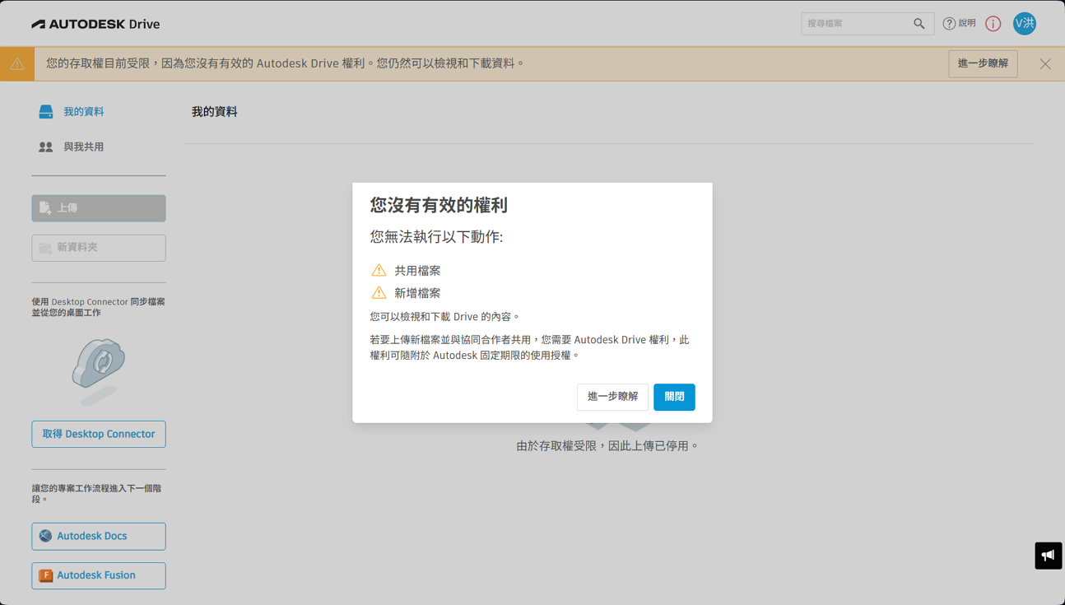Select 我的資料 in the sidebar
Viewport: 1065px width, 605px height.
(x=83, y=112)
